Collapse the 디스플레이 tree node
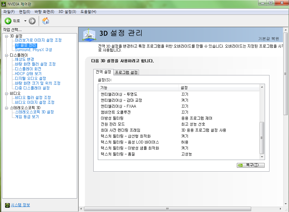 [7, 55]
